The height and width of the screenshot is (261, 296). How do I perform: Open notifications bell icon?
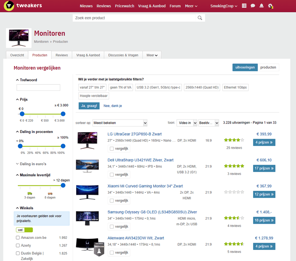(x=262, y=6)
